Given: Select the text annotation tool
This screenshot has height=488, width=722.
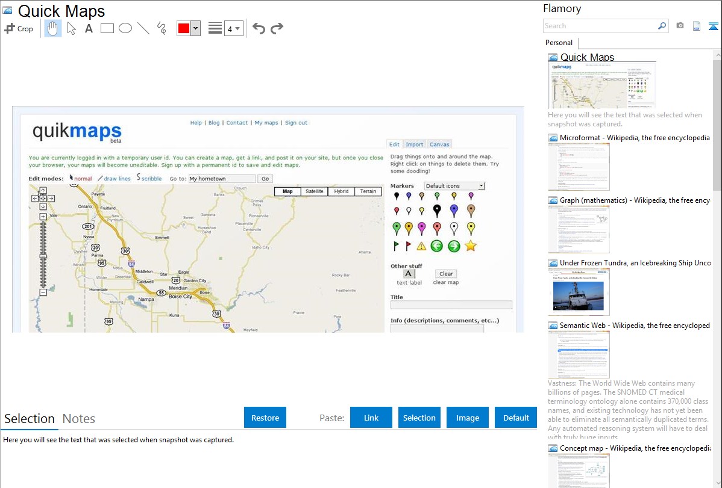Looking at the screenshot, I should click(89, 28).
